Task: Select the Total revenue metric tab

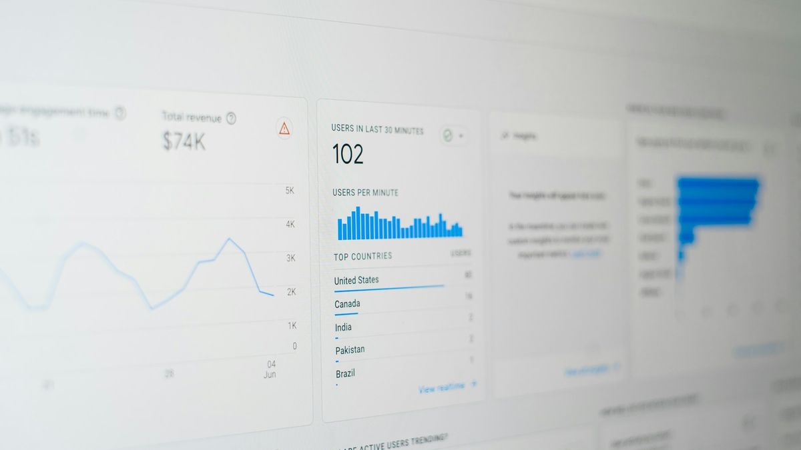Action: pos(199,130)
